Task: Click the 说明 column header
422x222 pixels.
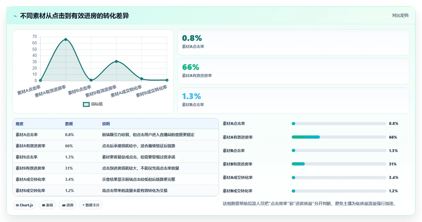Action: tap(106, 124)
